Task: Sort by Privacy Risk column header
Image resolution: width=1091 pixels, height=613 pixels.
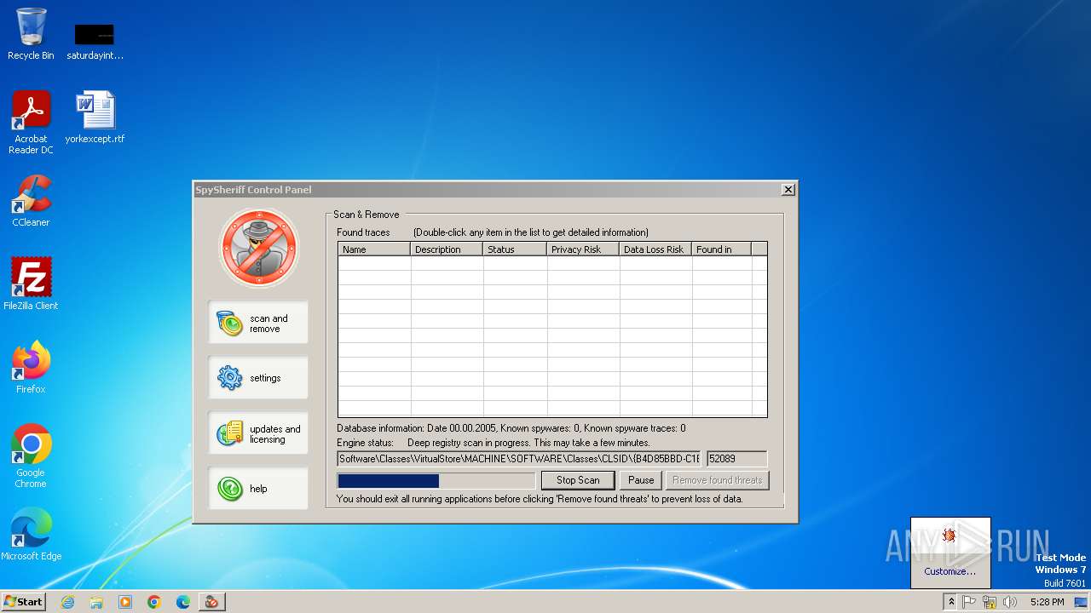Action: tap(583, 249)
